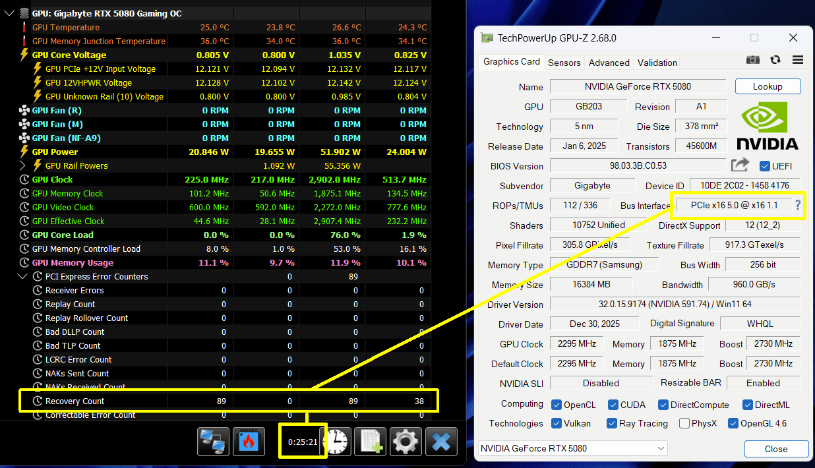Collapse PCI Express Error Counters group
Image resolution: width=815 pixels, height=468 pixels.
23,276
